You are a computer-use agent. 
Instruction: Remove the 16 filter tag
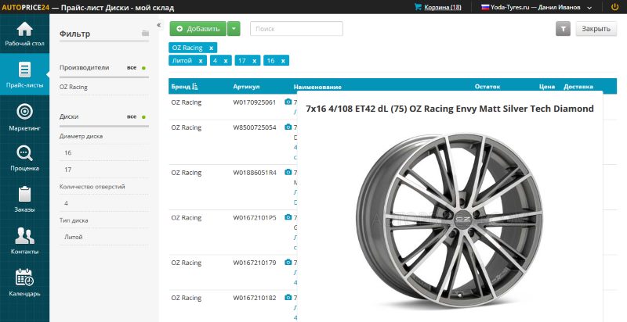click(283, 61)
